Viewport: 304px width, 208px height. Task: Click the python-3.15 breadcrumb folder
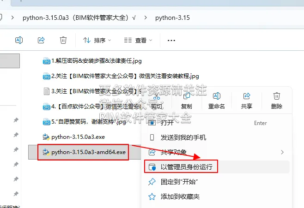coord(172,18)
